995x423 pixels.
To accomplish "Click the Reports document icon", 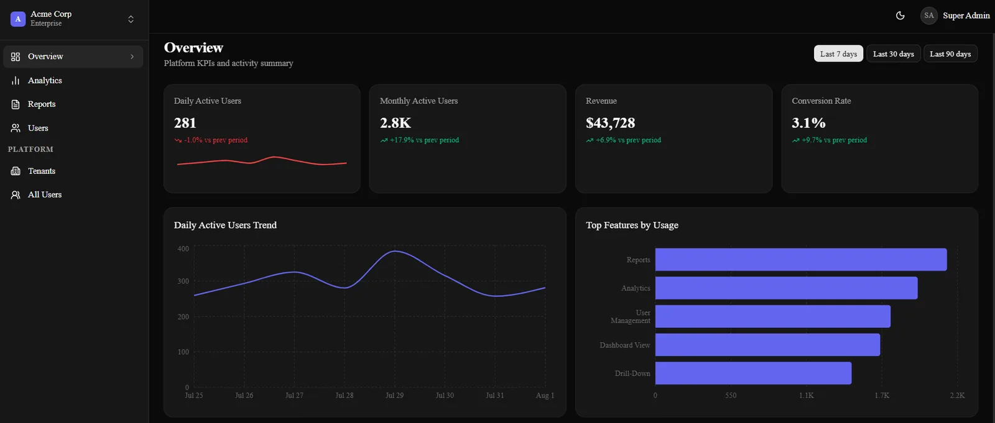I will point(16,104).
